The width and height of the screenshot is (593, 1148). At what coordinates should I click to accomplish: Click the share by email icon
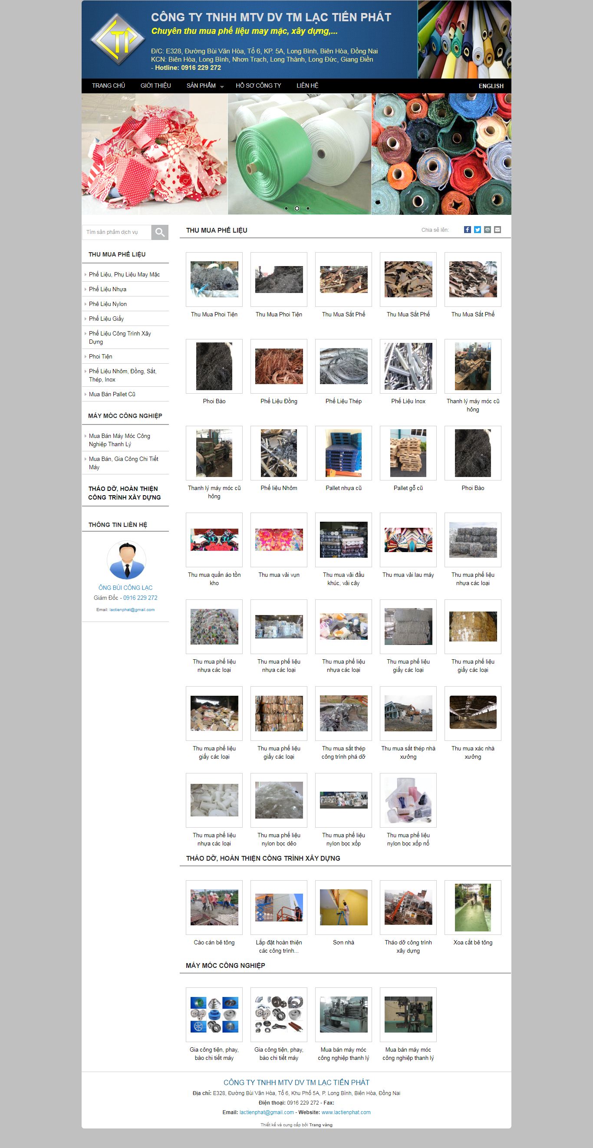point(497,230)
